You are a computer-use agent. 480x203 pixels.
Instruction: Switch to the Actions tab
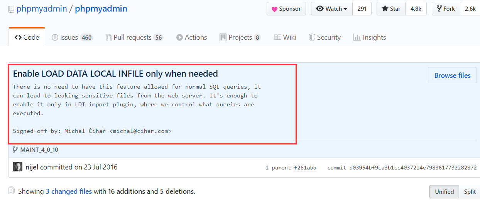pyautogui.click(x=192, y=37)
